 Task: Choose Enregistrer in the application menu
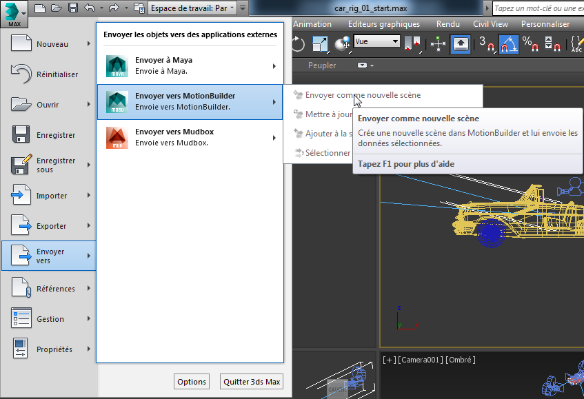(48, 135)
